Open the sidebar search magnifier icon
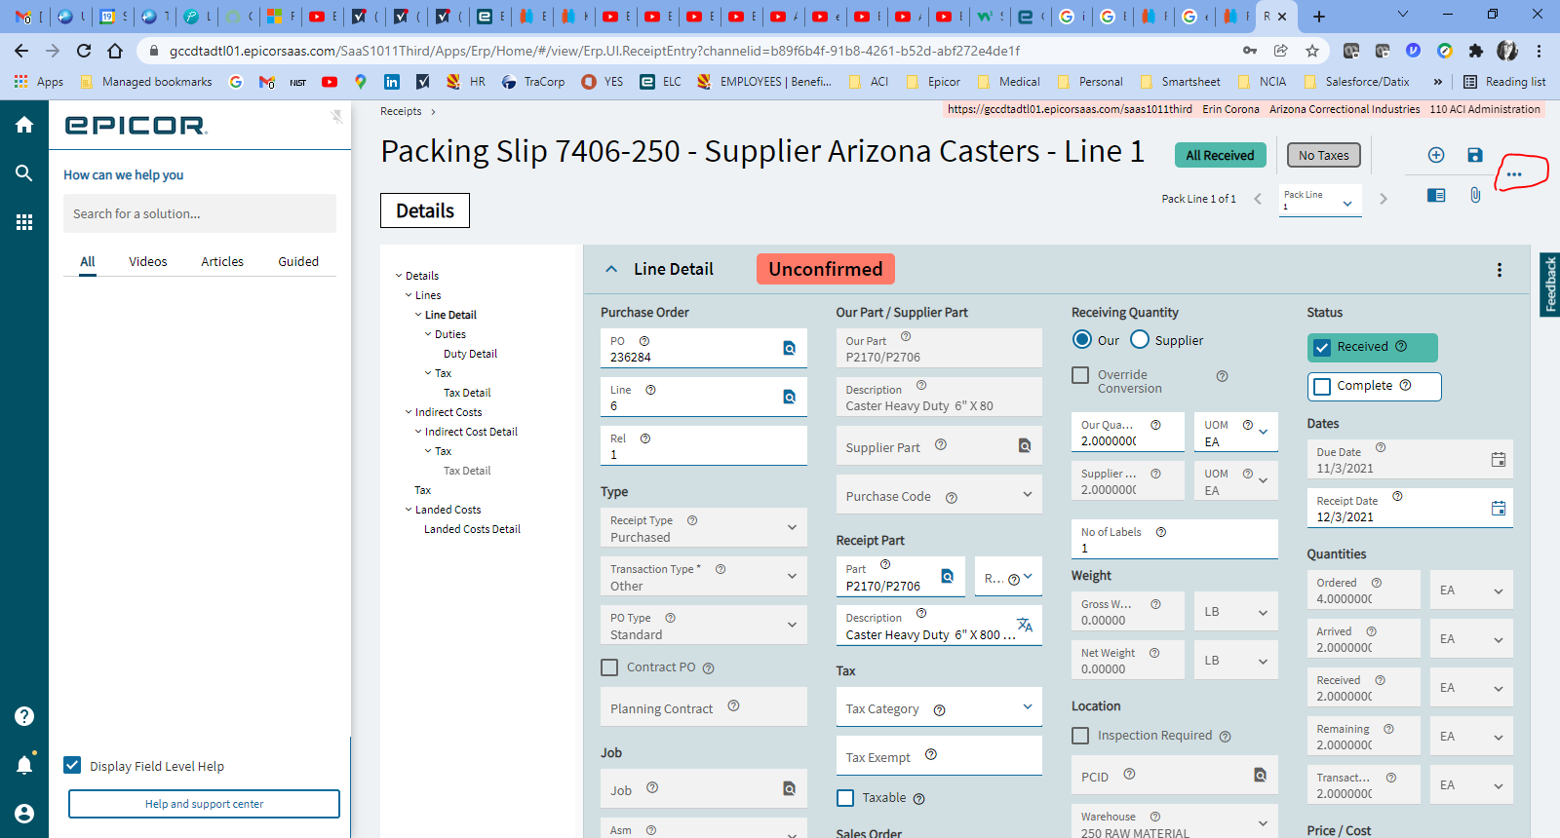Viewport: 1560px width, 838px height. click(x=24, y=173)
